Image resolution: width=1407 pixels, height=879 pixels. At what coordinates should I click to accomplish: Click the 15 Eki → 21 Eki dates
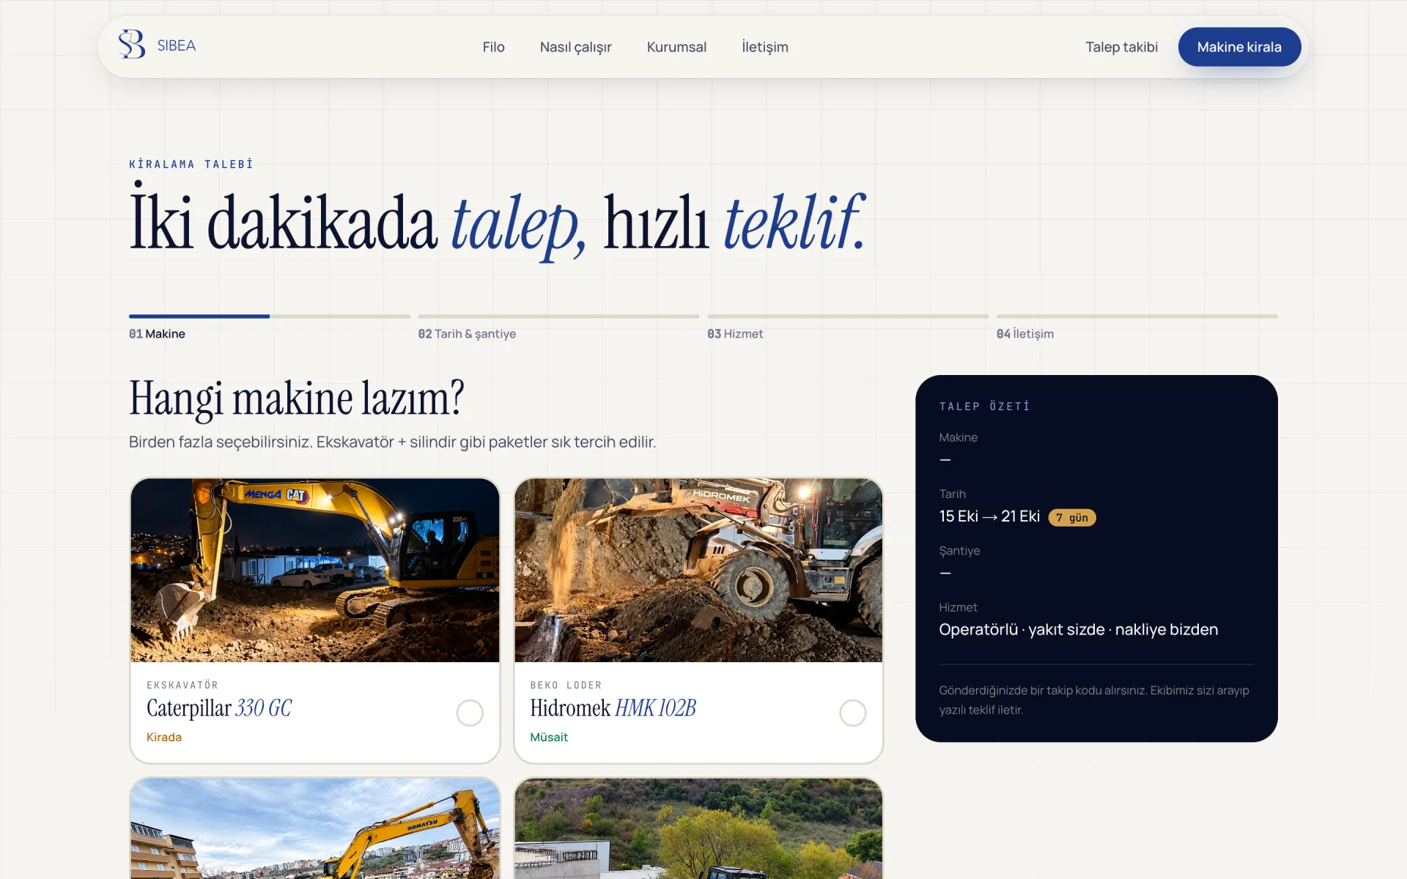(989, 516)
